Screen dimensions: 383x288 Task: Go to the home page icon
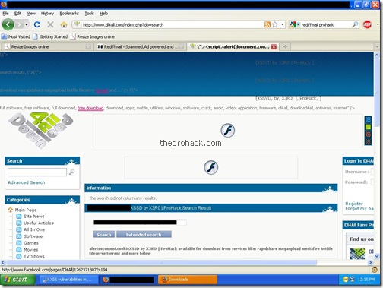[x=64, y=24]
